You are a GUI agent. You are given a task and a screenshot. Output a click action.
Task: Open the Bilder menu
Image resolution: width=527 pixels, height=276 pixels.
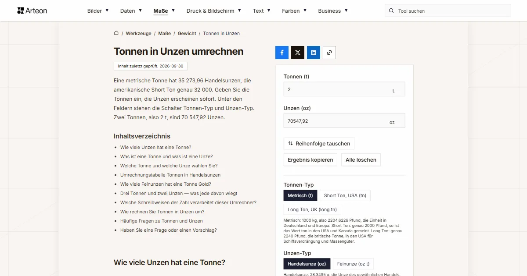coord(98,11)
